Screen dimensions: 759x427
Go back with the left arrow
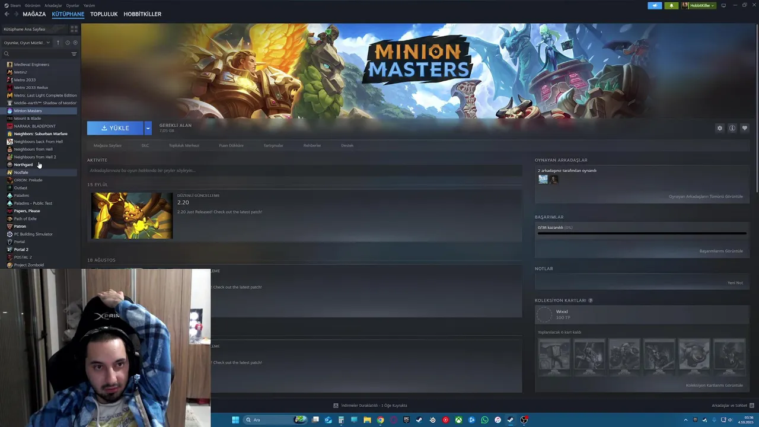[x=7, y=14]
